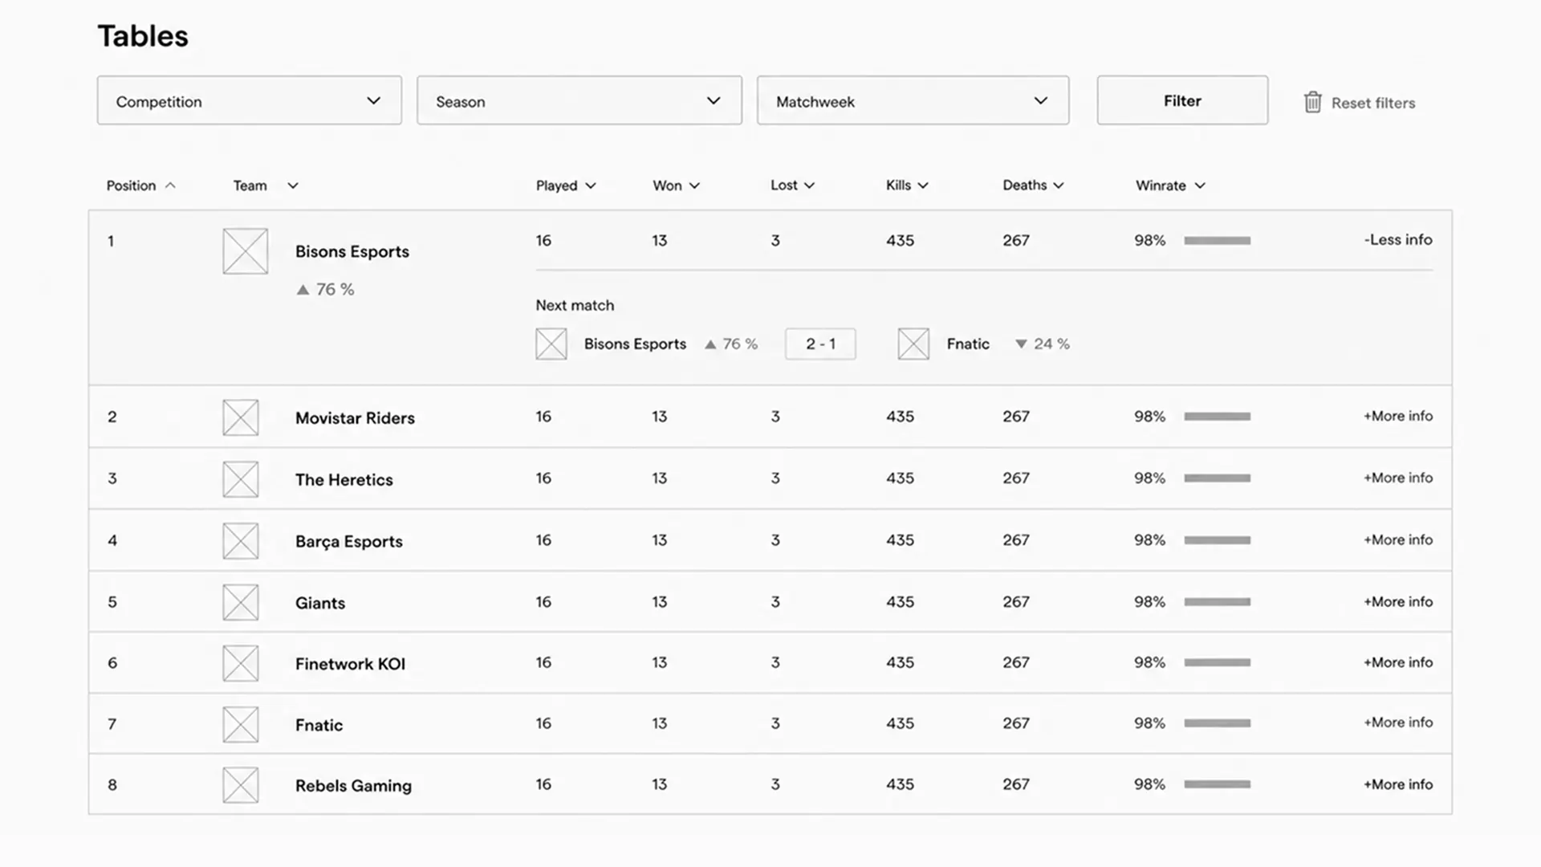Open the Matchweek dropdown
1541x867 pixels.
point(913,100)
